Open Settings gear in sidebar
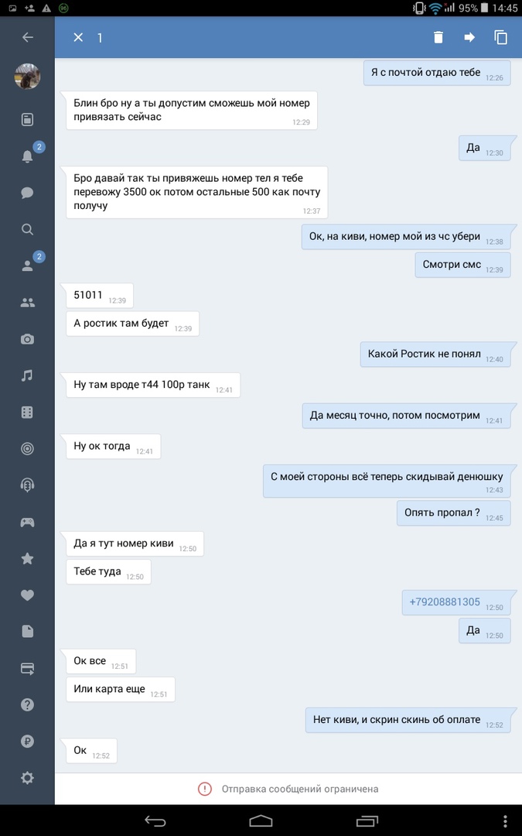 click(27, 778)
